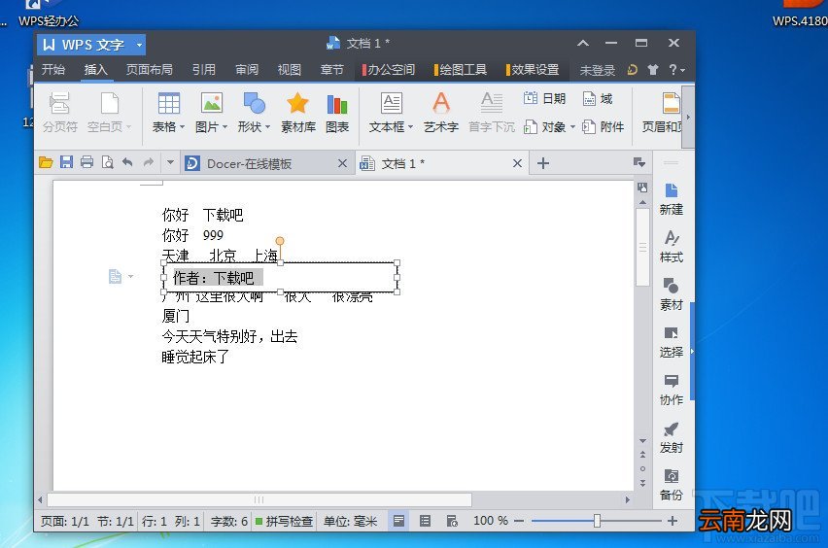Viewport: 828px width, 548px height.
Task: Open the 开始 ribbon tab
Action: 53,70
